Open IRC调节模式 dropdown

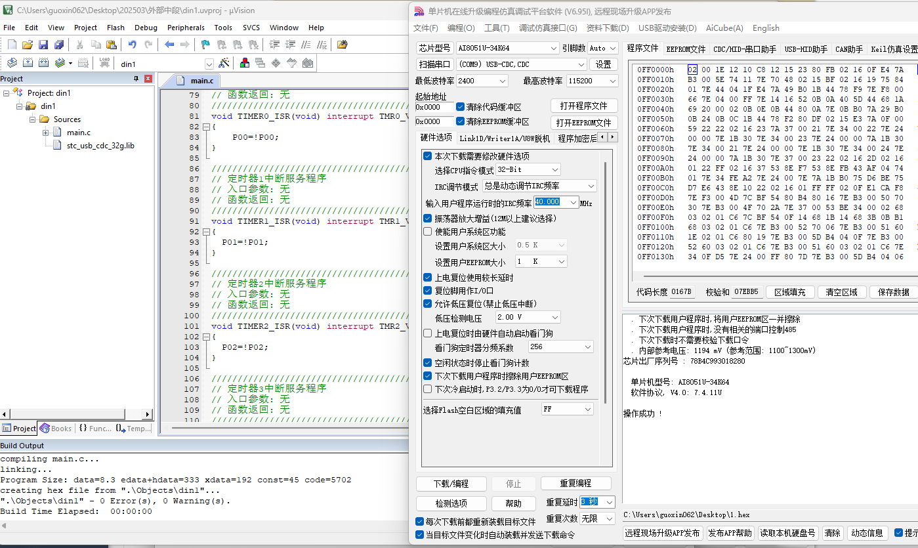539,186
